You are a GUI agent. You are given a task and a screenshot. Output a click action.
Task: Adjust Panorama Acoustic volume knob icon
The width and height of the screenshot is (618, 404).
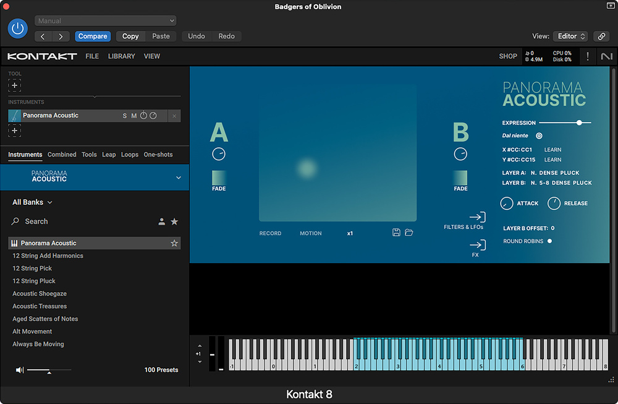pyautogui.click(x=153, y=115)
